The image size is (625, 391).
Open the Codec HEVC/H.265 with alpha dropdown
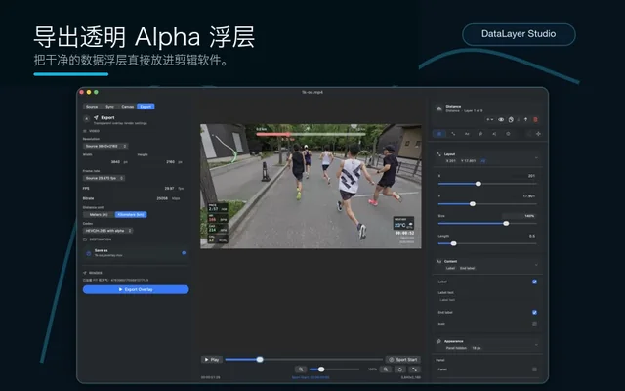coord(107,231)
